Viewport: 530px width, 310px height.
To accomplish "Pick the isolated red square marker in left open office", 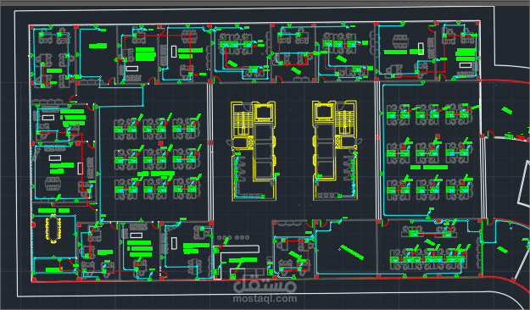I will (x=160, y=143).
